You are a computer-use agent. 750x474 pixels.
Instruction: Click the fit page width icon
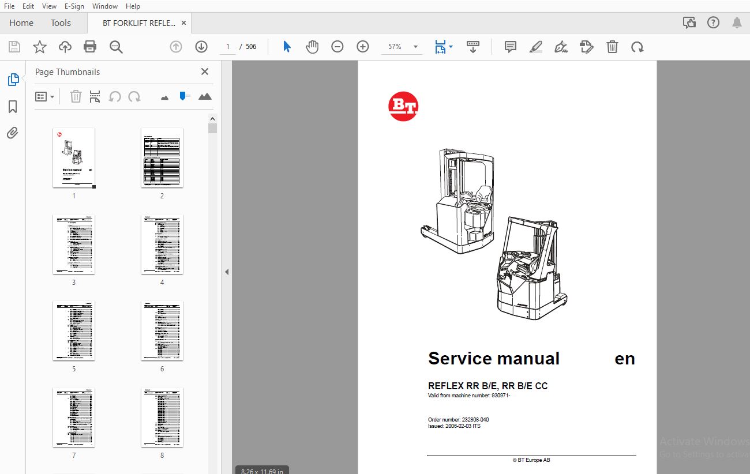[440, 47]
